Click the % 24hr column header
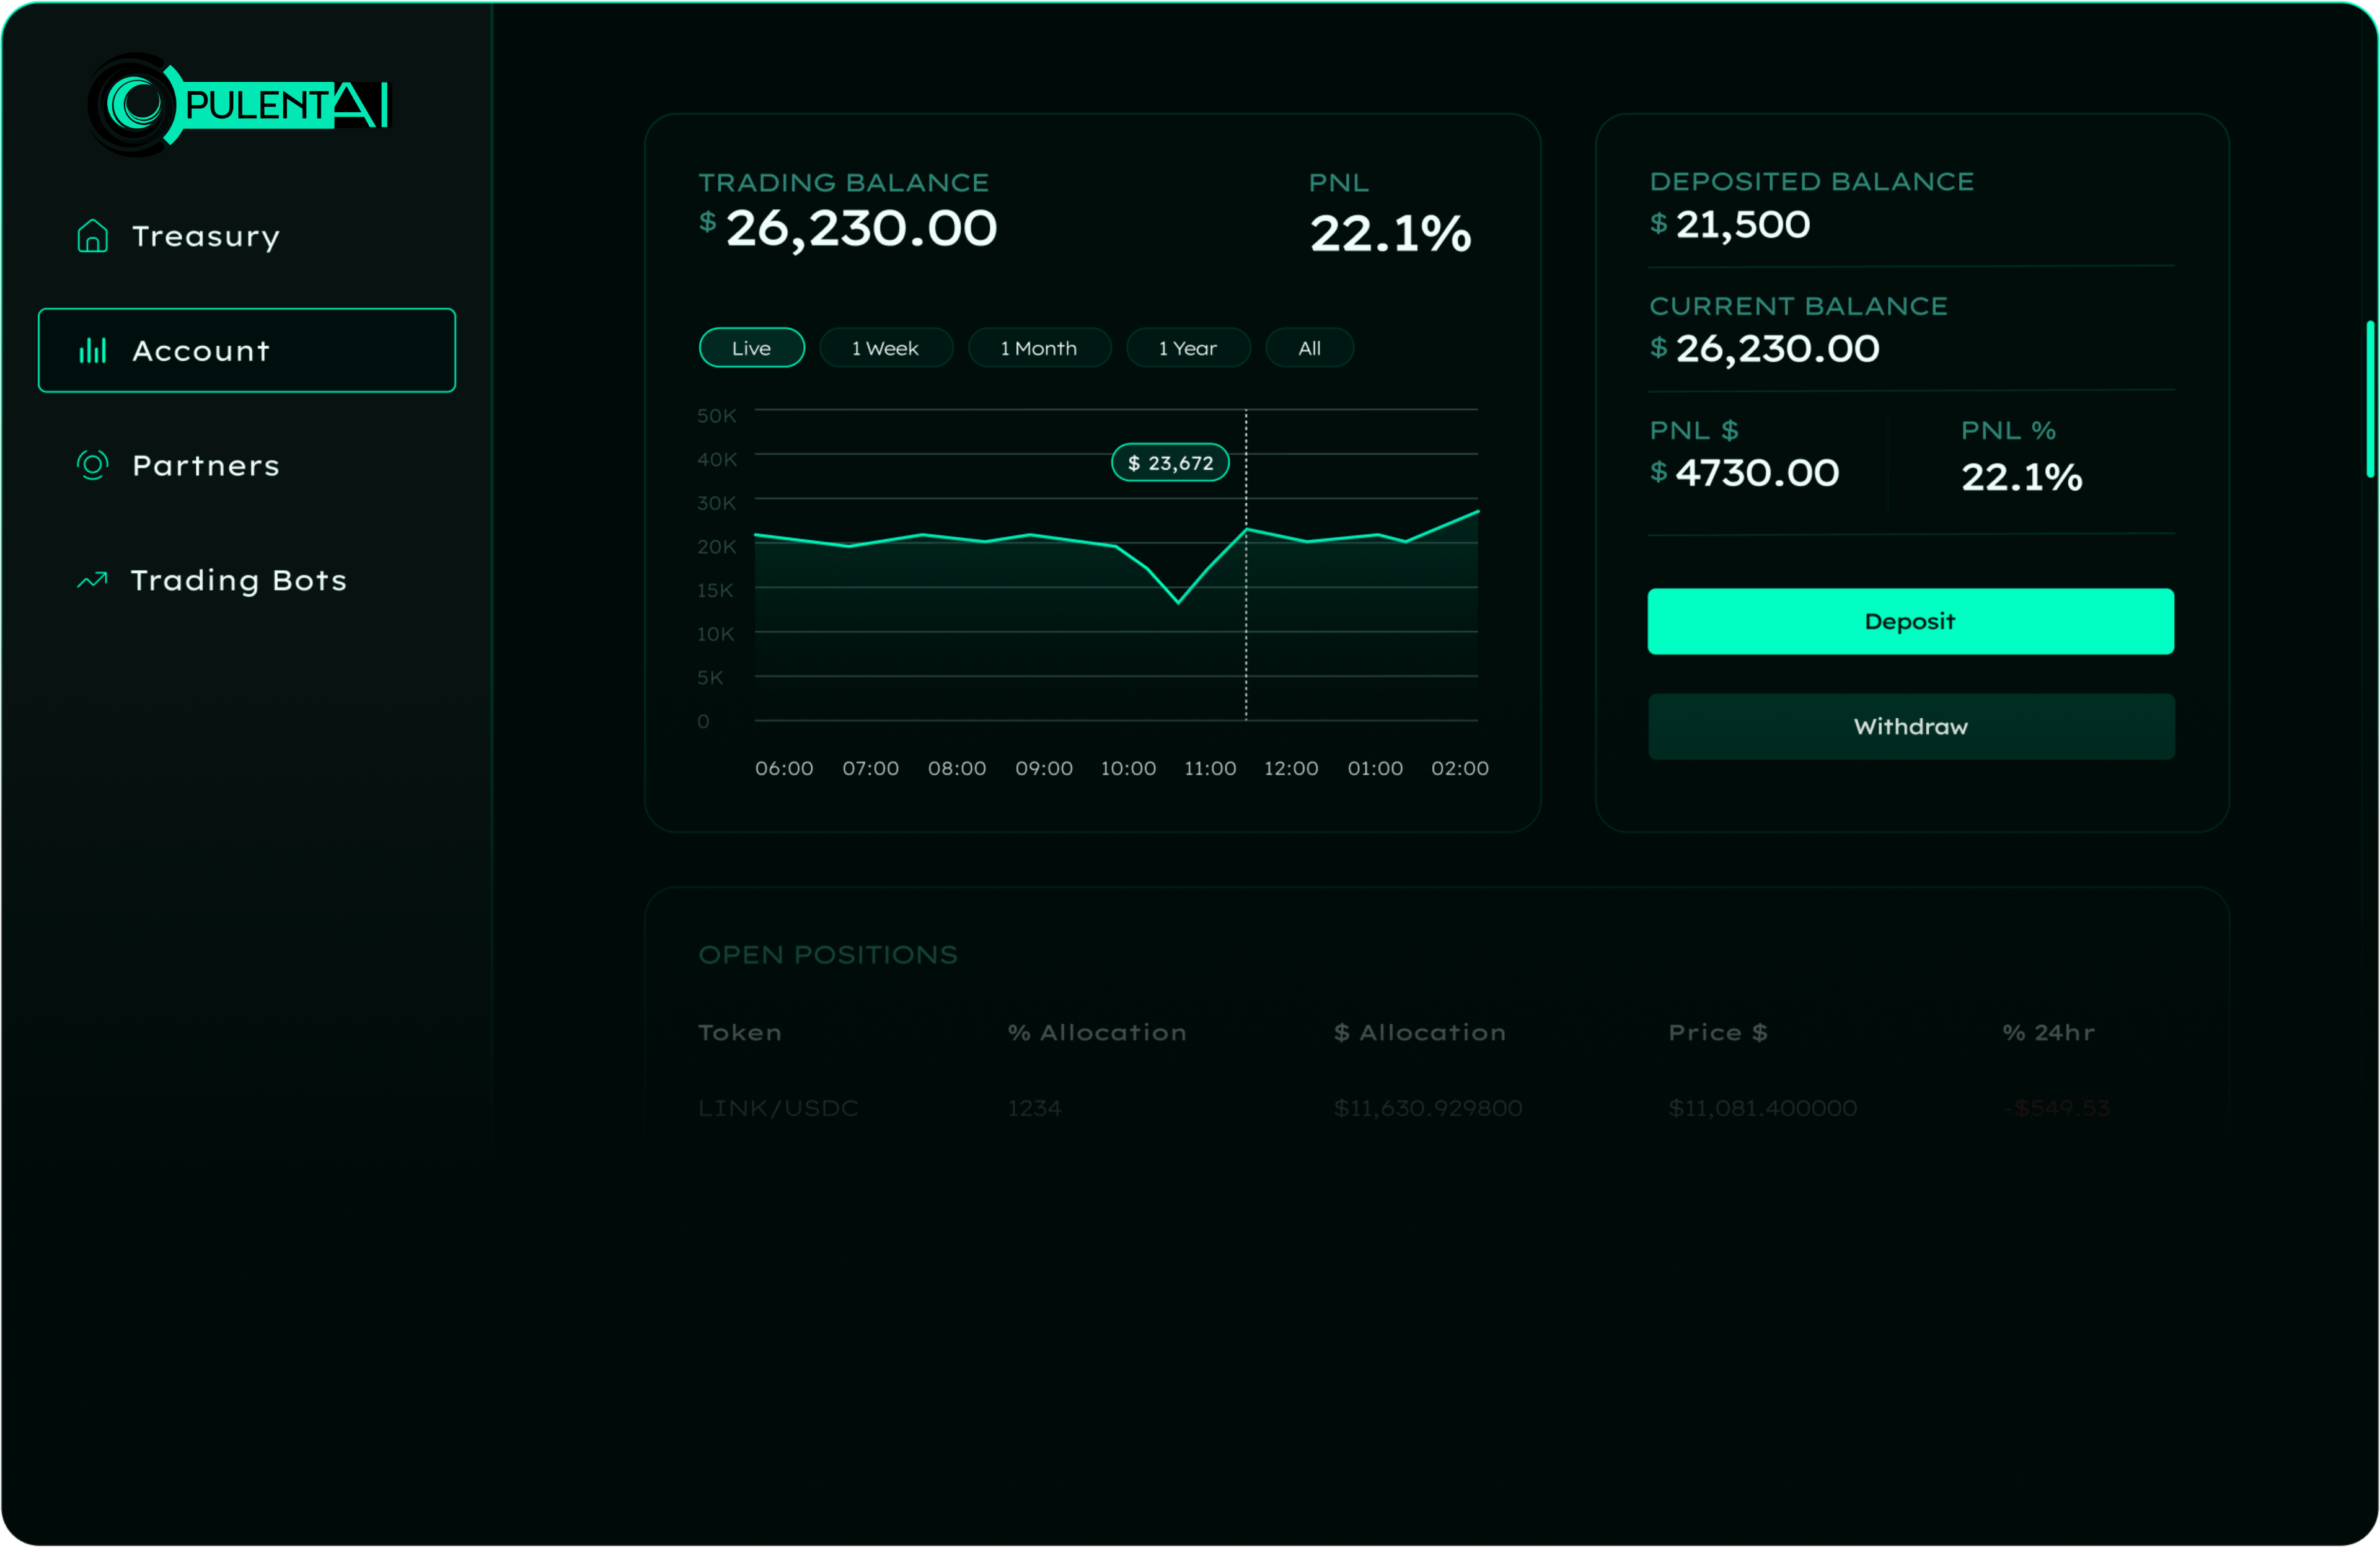 tap(2047, 1032)
